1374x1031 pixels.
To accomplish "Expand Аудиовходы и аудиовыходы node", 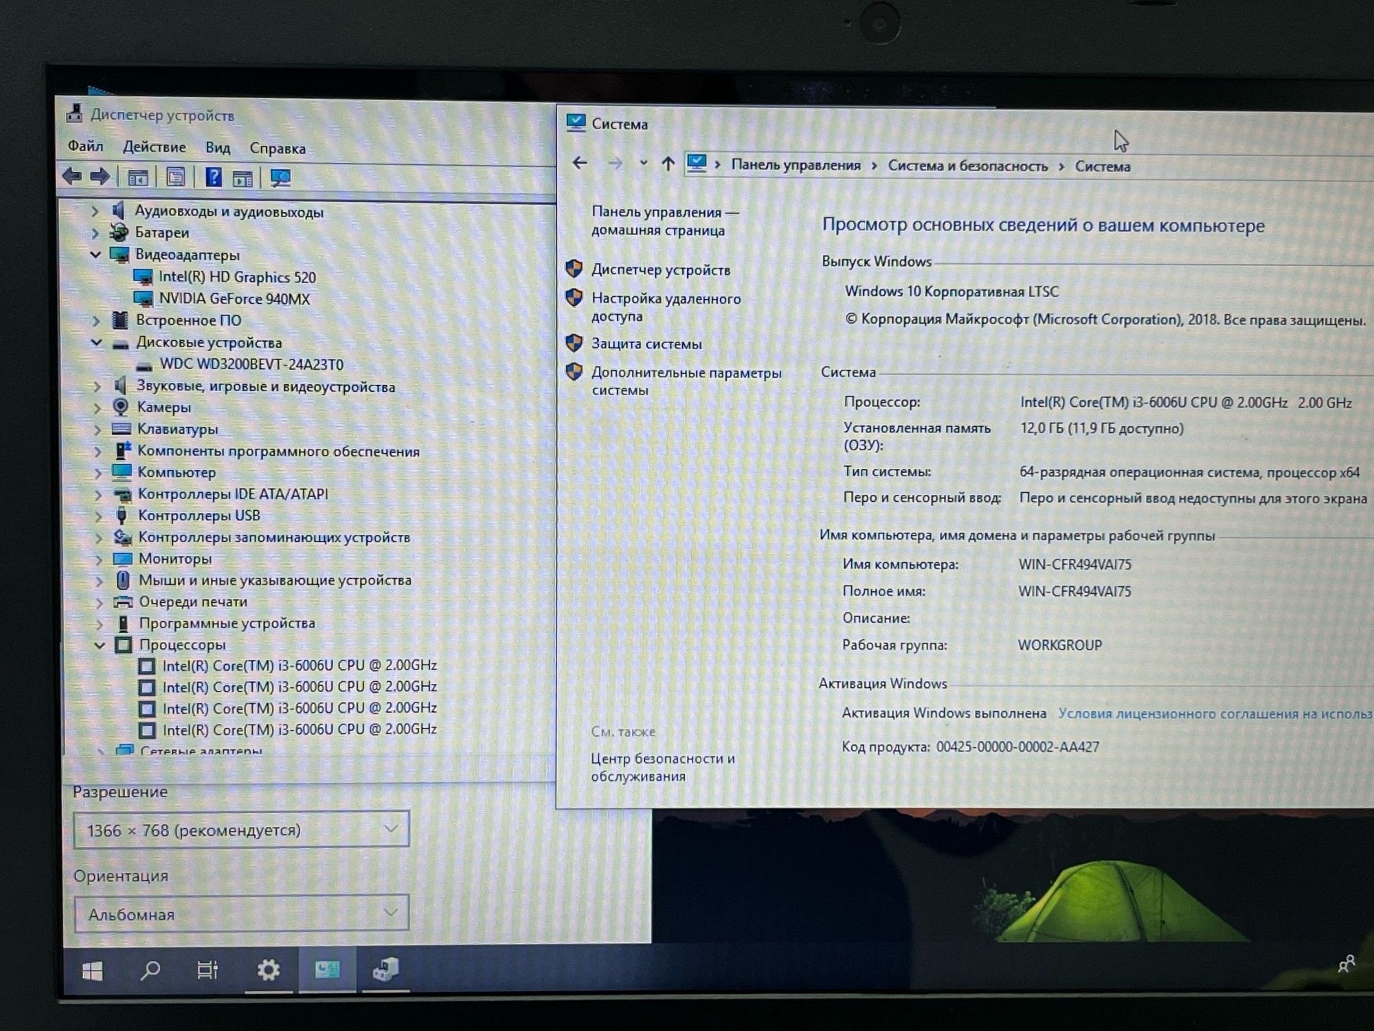I will pos(95,211).
